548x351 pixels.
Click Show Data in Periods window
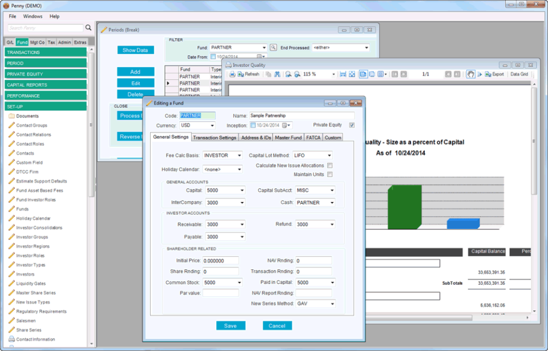[x=136, y=50]
